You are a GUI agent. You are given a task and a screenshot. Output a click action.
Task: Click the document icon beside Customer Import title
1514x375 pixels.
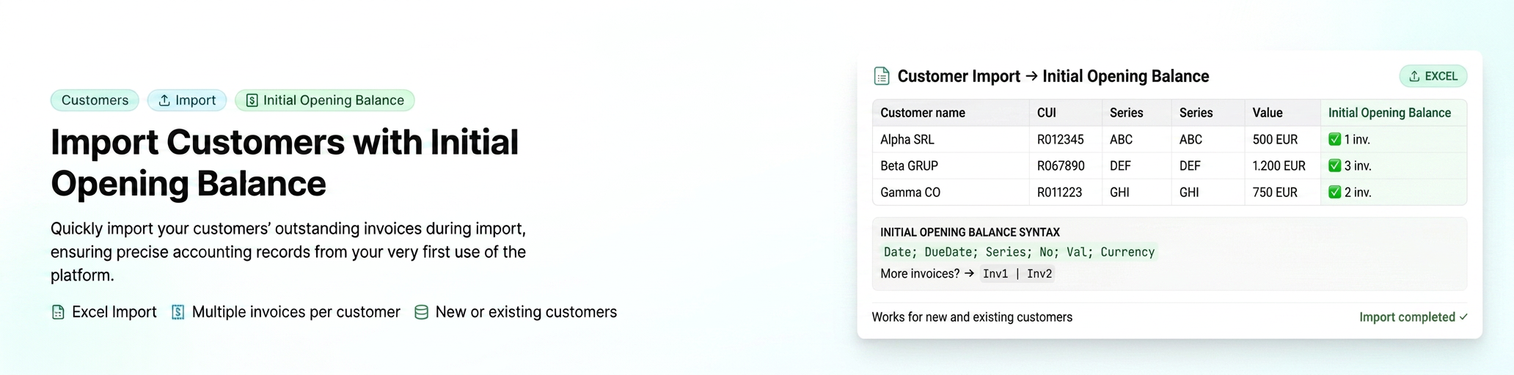point(882,76)
